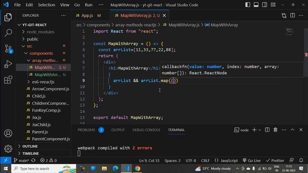Close the bottom panel
The image size is (308, 173).
[x=301, y=130]
